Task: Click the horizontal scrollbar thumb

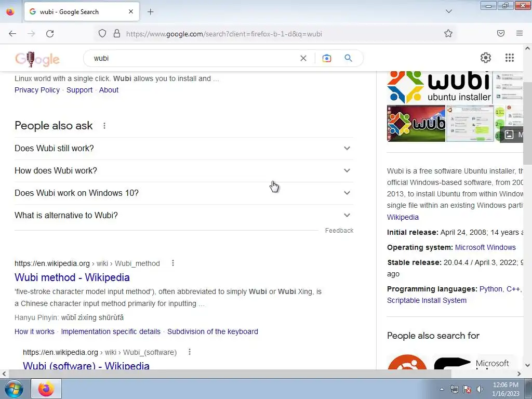Action: pyautogui.click(x=230, y=374)
